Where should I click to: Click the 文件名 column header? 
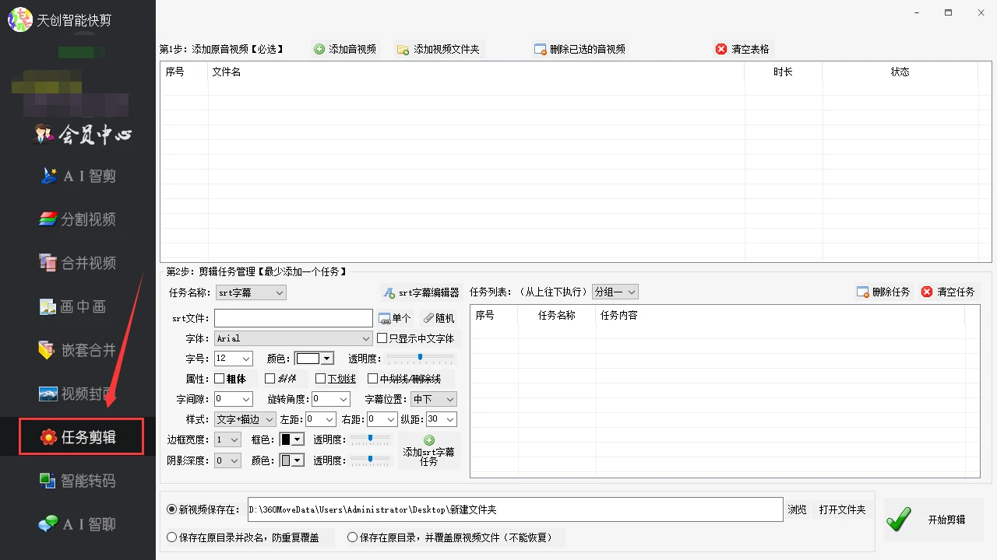[x=476, y=72]
